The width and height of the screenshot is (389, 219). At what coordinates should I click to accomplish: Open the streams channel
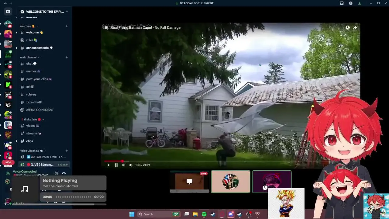[44, 133]
